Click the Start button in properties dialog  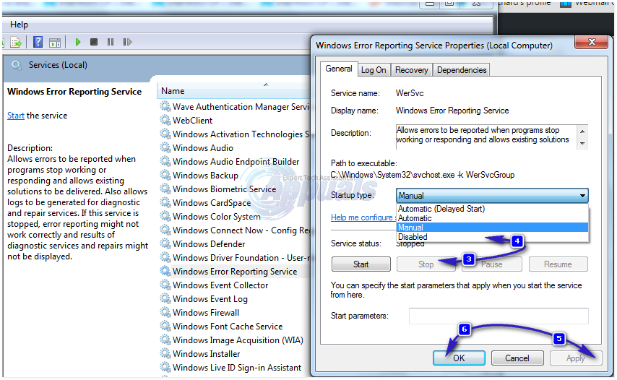click(361, 264)
